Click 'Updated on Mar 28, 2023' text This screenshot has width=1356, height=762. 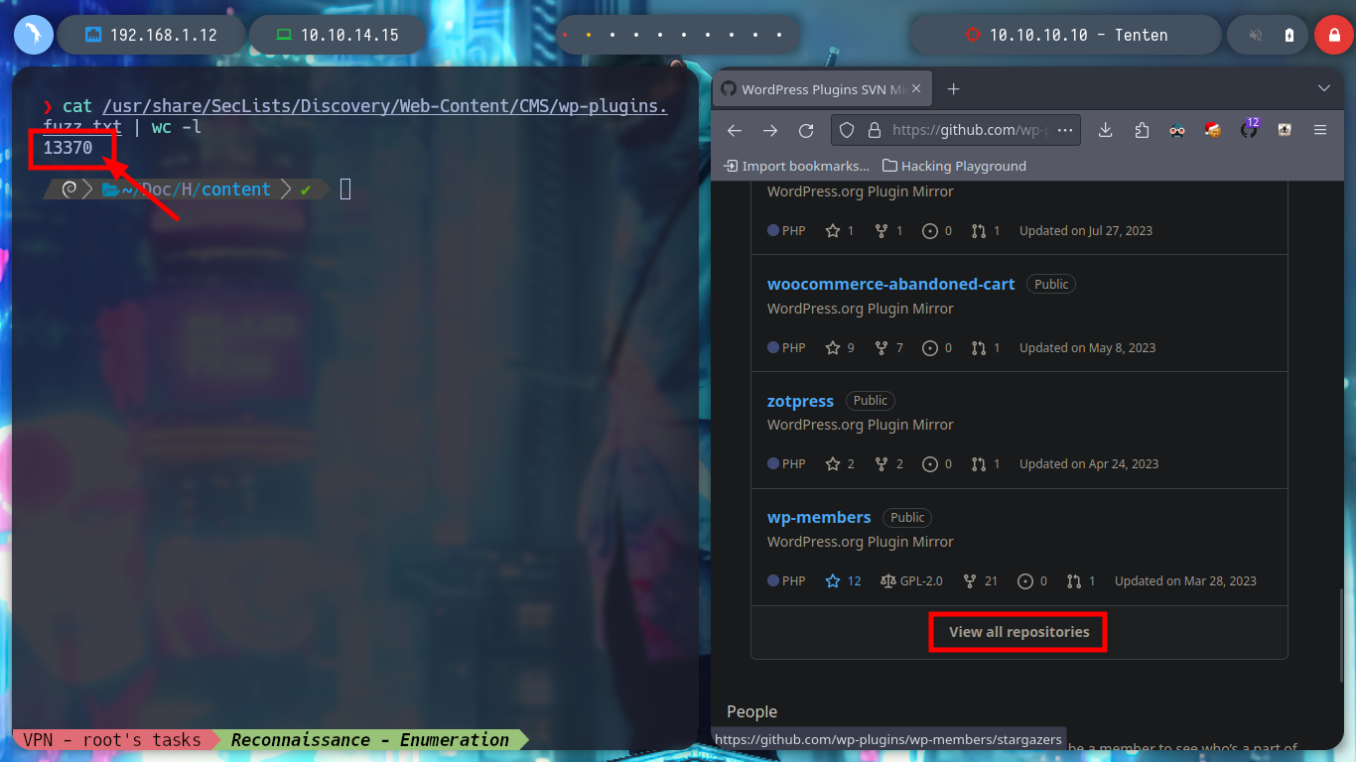(1185, 581)
